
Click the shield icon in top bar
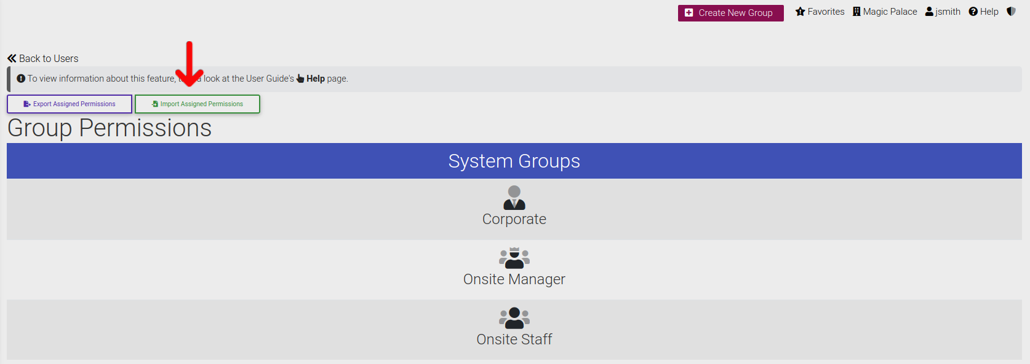[x=1011, y=12]
